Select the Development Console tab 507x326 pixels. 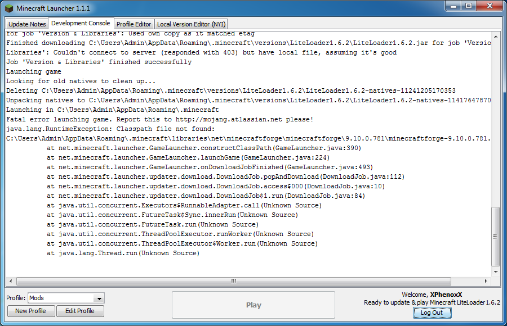80,24
